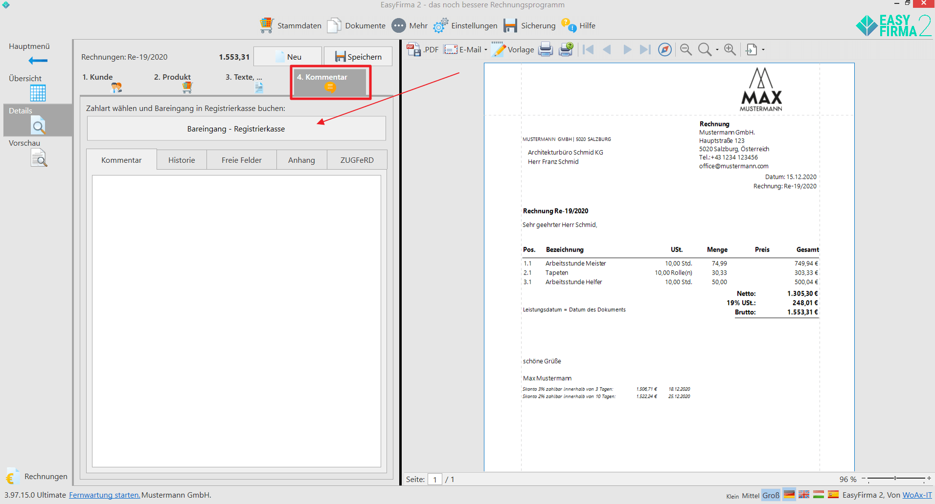Image resolution: width=935 pixels, height=504 pixels.
Task: Click the Bareingang - Registrierkasse button
Action: 236,129
